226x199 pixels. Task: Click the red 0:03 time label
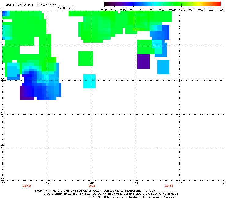pyautogui.click(x=92, y=186)
